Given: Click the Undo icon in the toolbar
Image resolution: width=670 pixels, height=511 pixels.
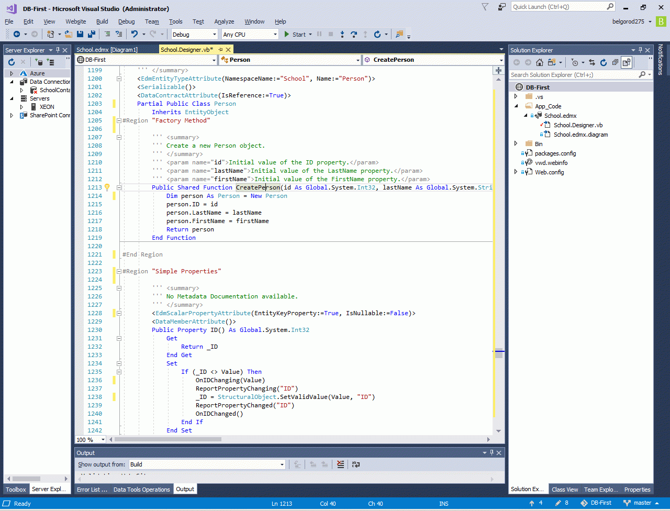Looking at the screenshot, I should pos(135,34).
